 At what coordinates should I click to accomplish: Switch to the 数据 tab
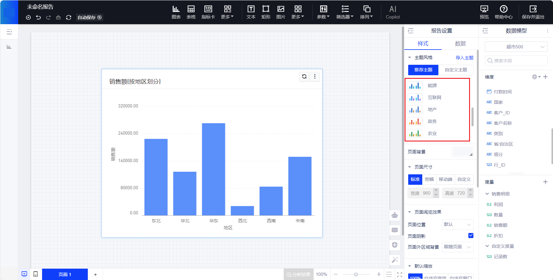point(460,44)
